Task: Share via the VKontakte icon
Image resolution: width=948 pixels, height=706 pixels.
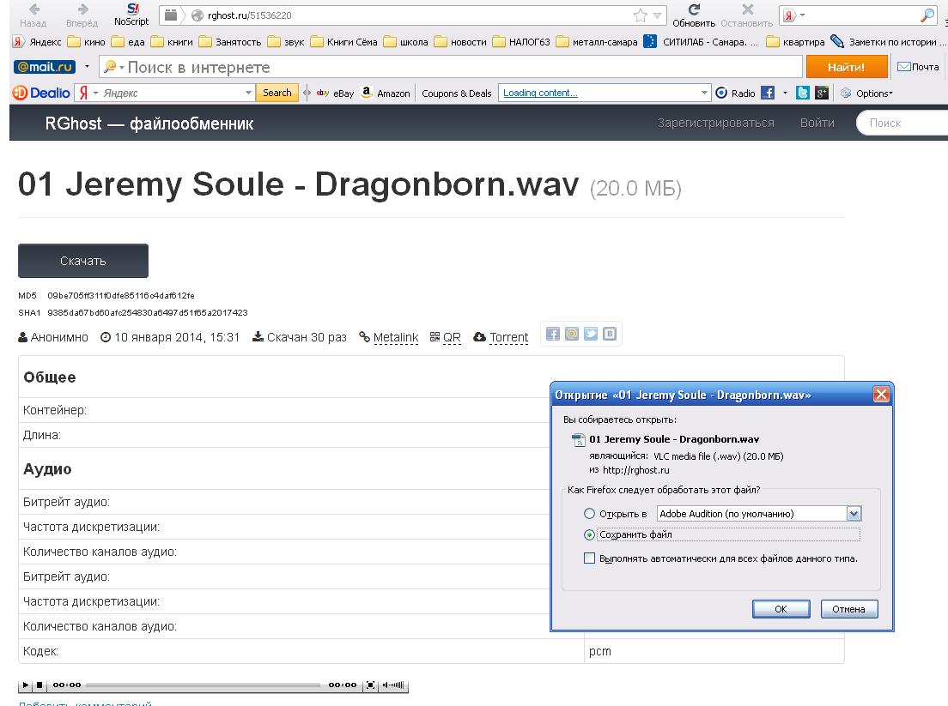Action: point(610,335)
